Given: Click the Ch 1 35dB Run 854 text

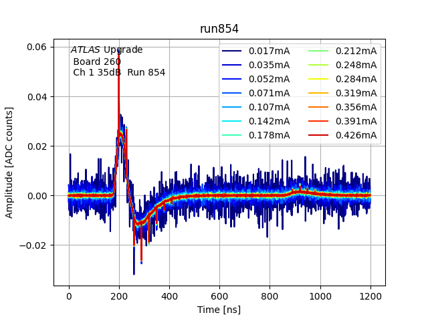Looking at the screenshot, I should (x=119, y=72).
